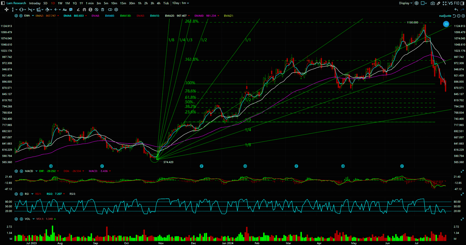Open the Display dropdown menu
This screenshot has width=466, height=245.
(x=405, y=3)
